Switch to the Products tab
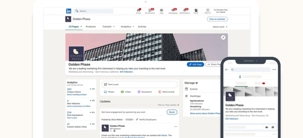The width and height of the screenshot is (303, 138). (x=91, y=27)
